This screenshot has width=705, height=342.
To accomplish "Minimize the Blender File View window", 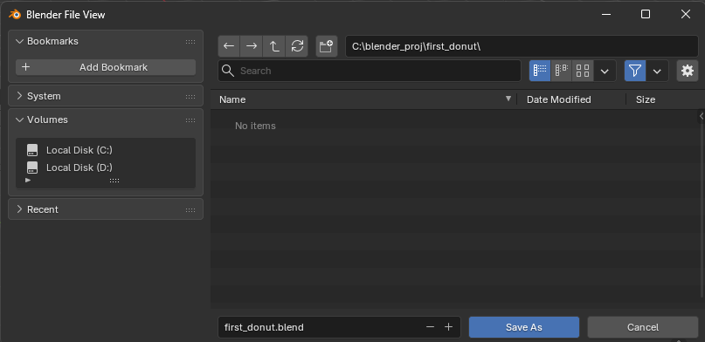I will tap(606, 14).
